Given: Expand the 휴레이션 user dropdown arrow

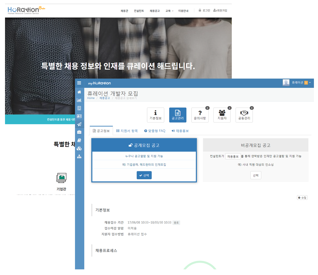Looking at the screenshot, I should point(310,82).
